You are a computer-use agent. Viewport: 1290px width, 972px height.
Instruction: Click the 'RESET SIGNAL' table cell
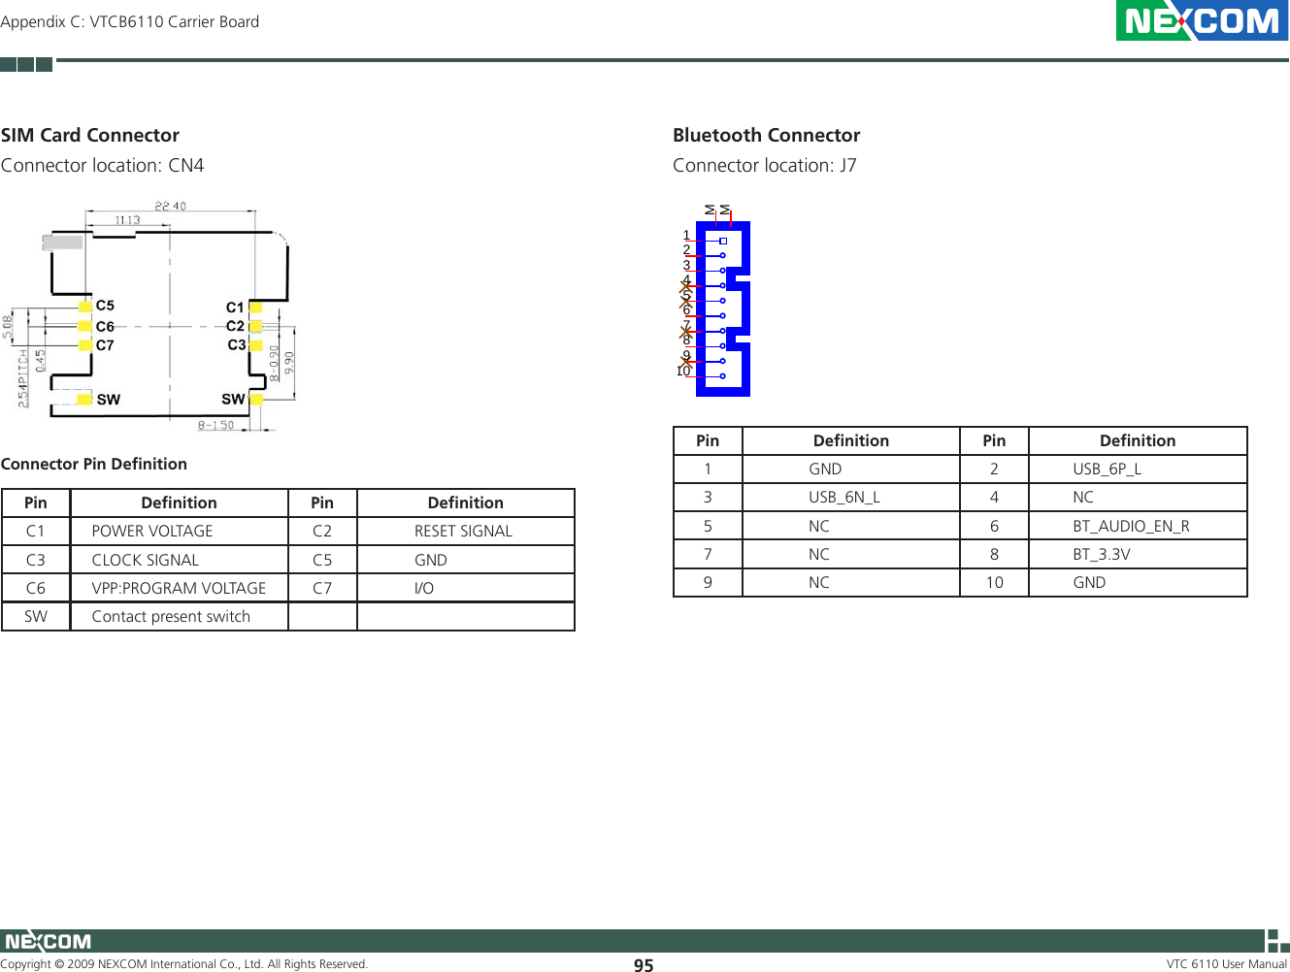coord(466,532)
